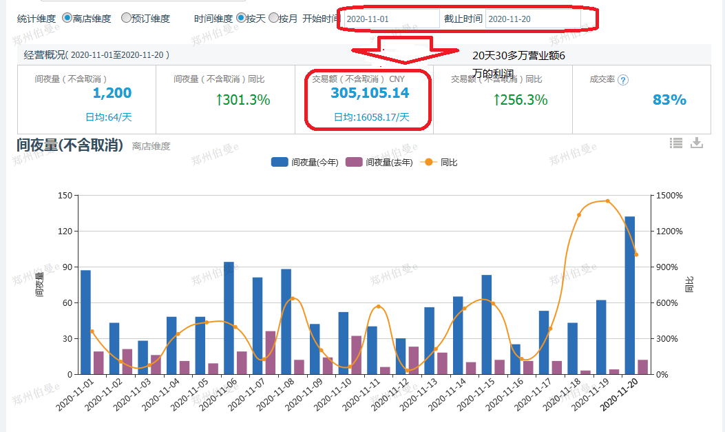Click the peak 同比 point on 2020-11-19
This screenshot has width=725, height=432.
pyautogui.click(x=607, y=201)
